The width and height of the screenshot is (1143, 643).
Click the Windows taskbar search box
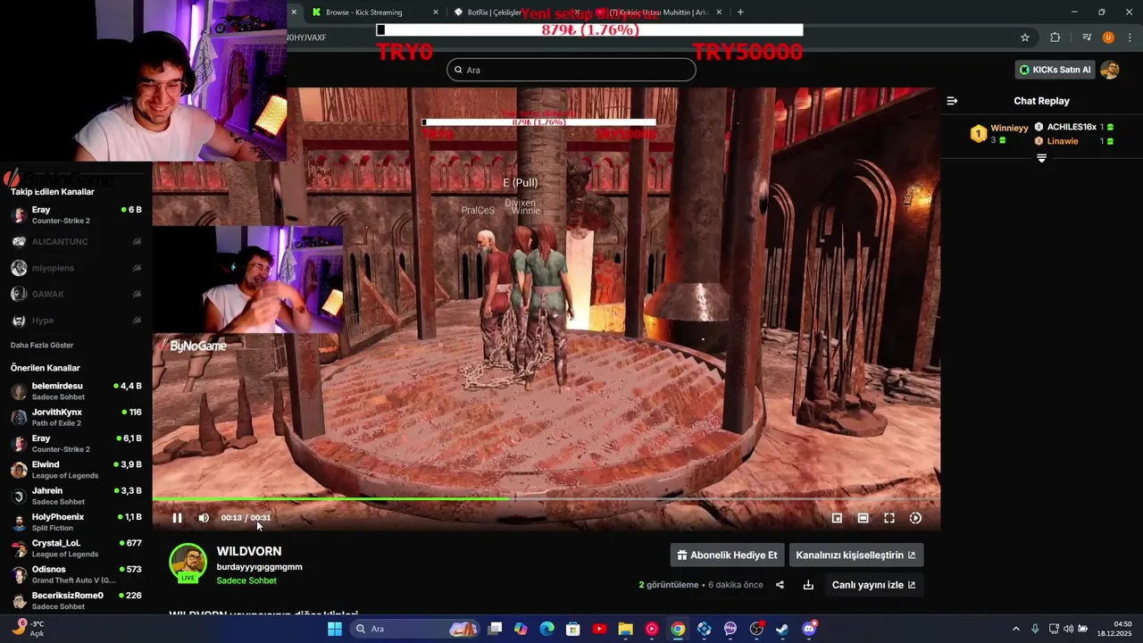415,629
